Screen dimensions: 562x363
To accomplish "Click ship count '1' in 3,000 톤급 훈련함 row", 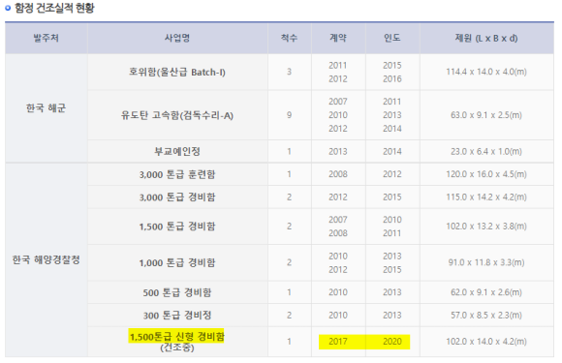I will [289, 174].
